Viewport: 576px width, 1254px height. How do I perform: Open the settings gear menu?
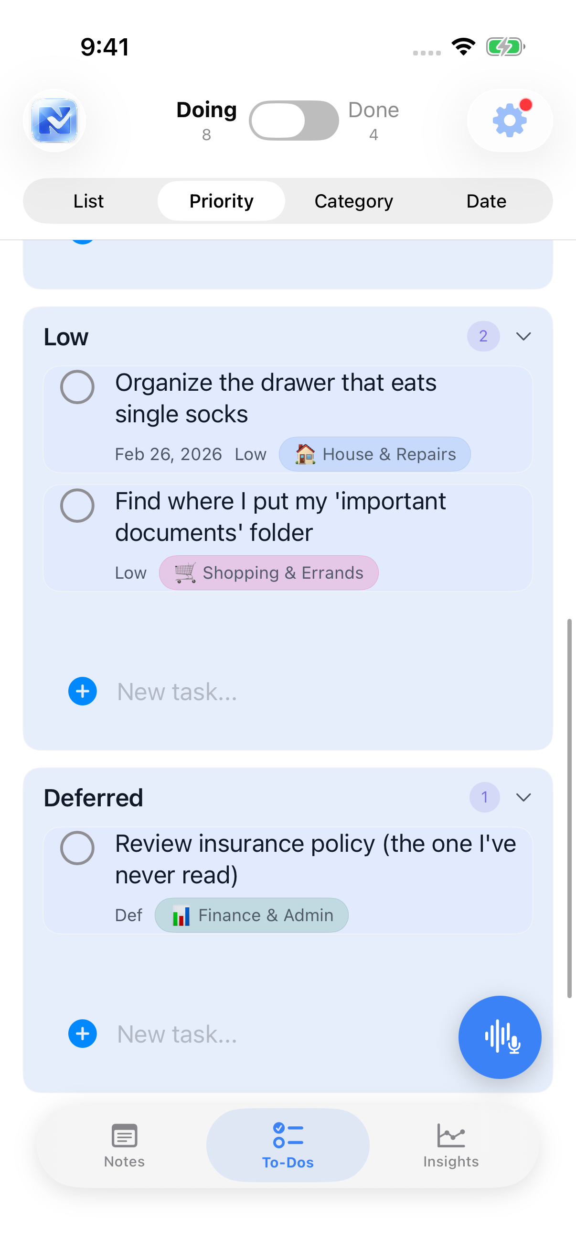509,121
